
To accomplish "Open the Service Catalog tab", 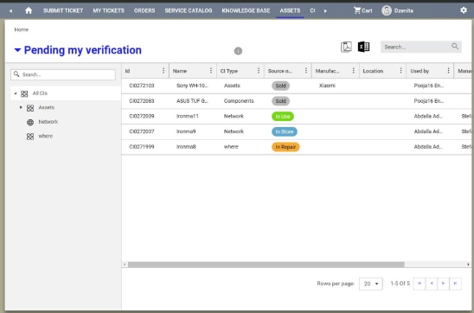I will click(189, 10).
